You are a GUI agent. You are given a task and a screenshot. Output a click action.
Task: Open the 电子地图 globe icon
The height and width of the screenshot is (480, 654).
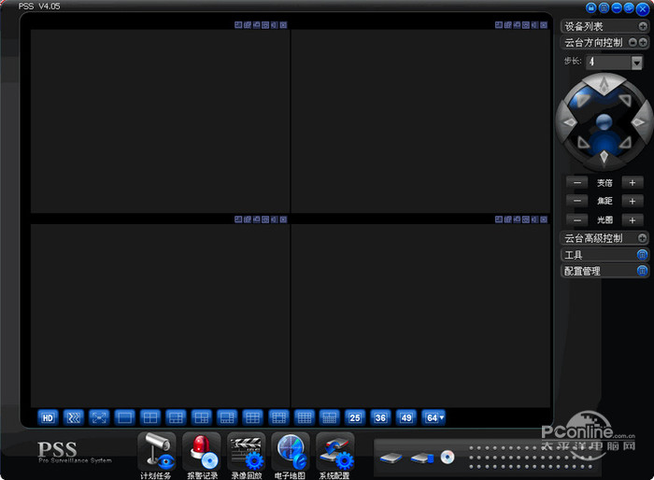point(291,452)
